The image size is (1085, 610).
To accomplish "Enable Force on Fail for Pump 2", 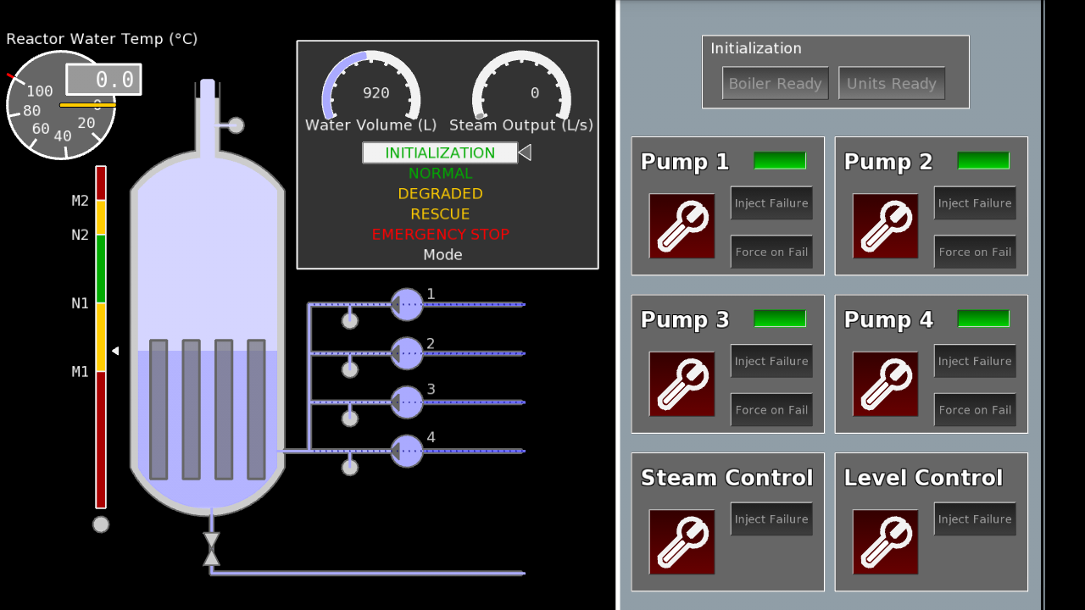I will click(x=975, y=252).
